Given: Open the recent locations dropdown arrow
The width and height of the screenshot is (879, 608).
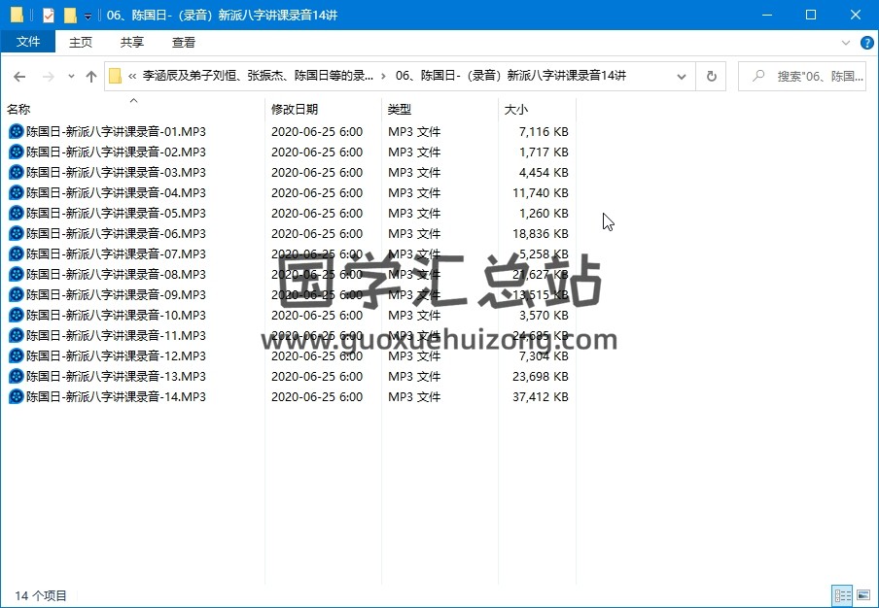Looking at the screenshot, I should click(x=71, y=77).
